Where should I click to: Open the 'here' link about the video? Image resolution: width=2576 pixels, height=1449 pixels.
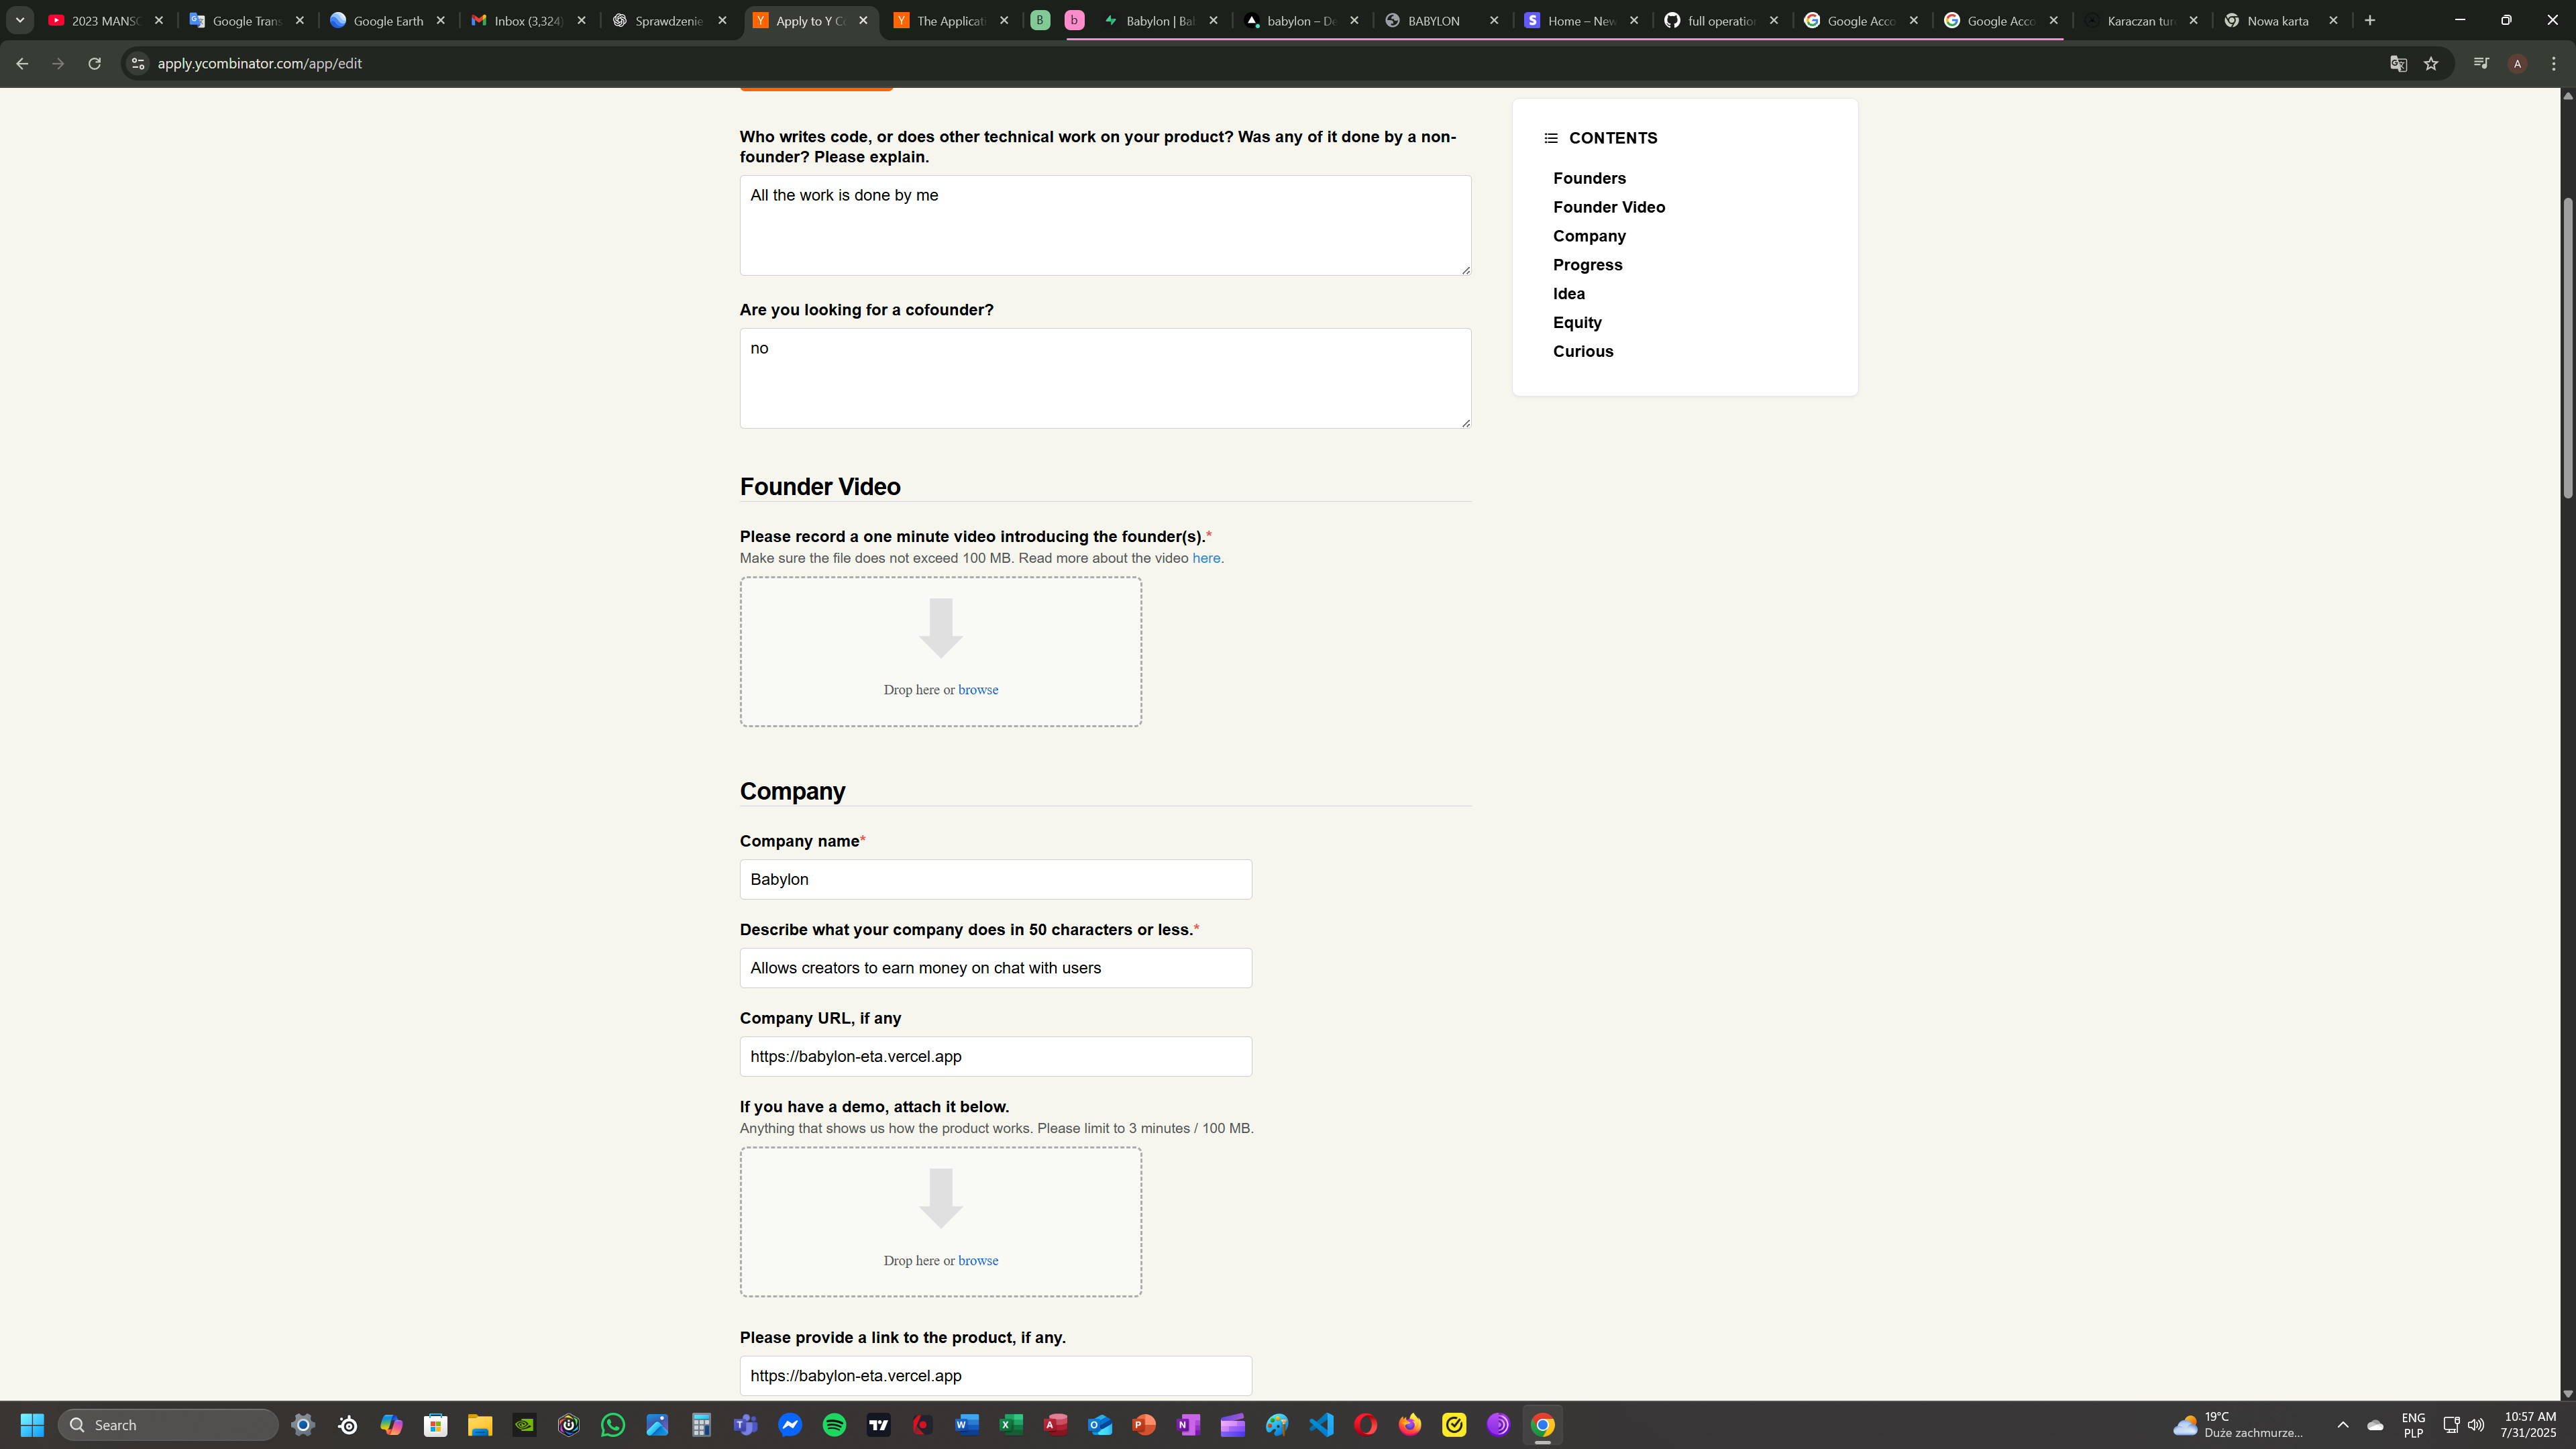tap(1205, 558)
